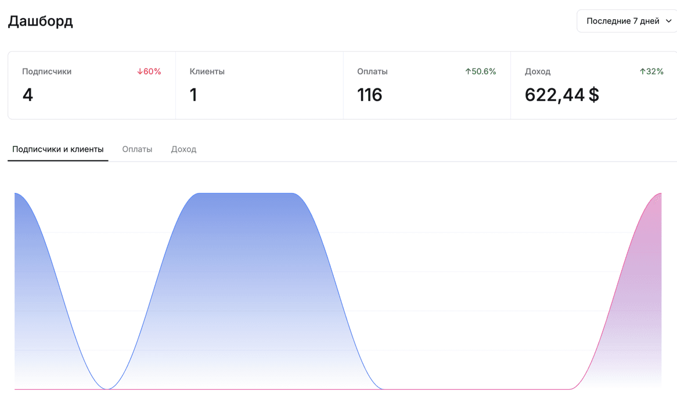Screen dimensions: 677x398
Task: Click the narrow blue peak at chart start
Action: [x=29, y=261]
